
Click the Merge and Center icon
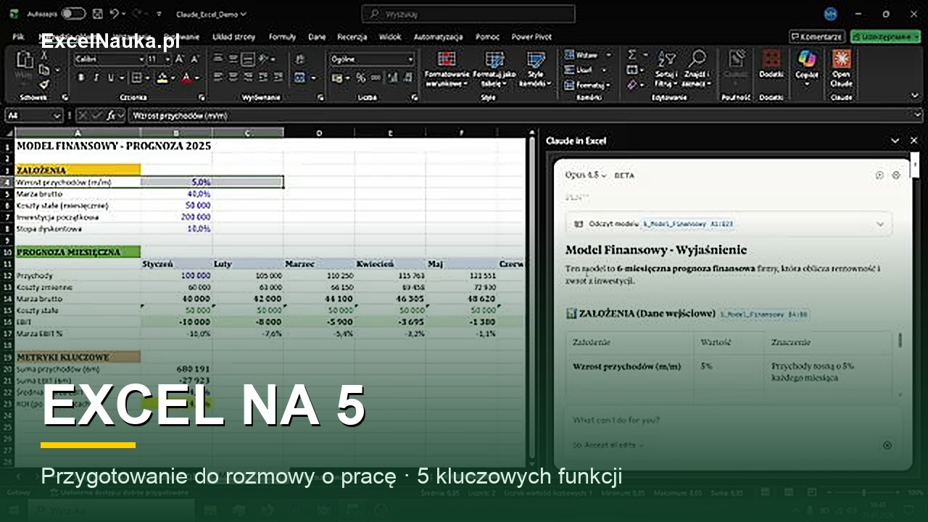(x=300, y=78)
